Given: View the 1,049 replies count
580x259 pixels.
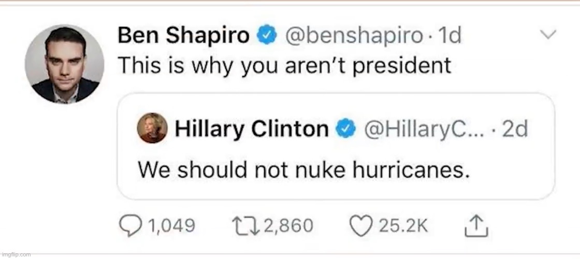Looking at the screenshot, I should [170, 226].
